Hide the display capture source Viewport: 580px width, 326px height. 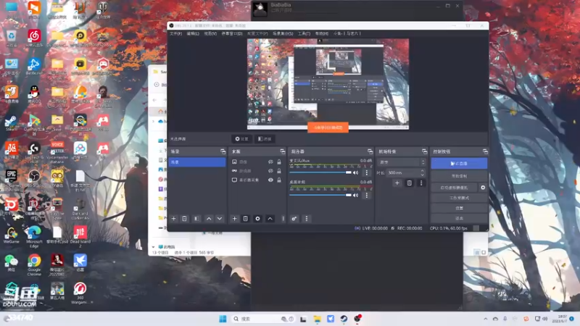(270, 180)
